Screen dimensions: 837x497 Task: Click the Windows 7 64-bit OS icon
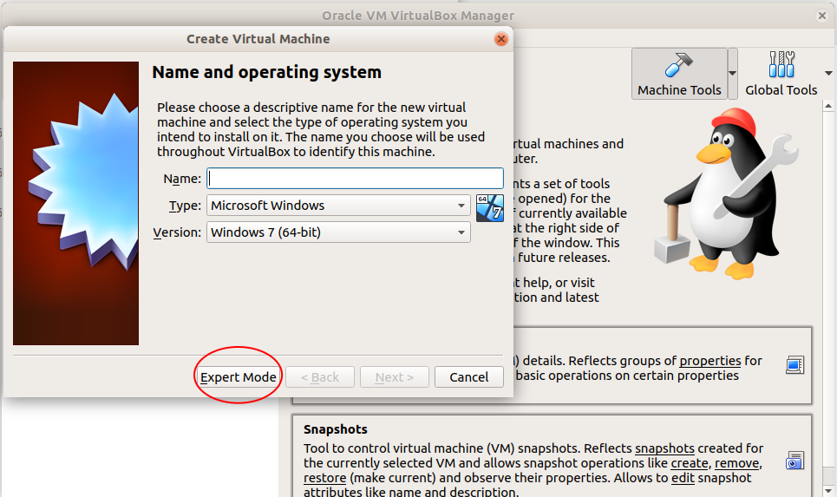tap(489, 207)
